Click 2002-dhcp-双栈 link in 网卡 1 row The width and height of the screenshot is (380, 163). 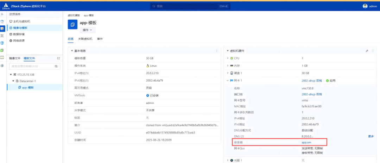click(x=312, y=80)
